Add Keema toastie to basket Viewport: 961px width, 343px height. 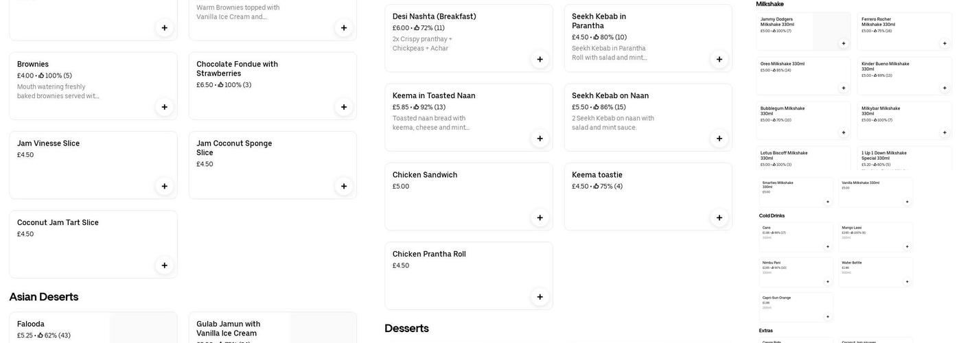(x=719, y=217)
